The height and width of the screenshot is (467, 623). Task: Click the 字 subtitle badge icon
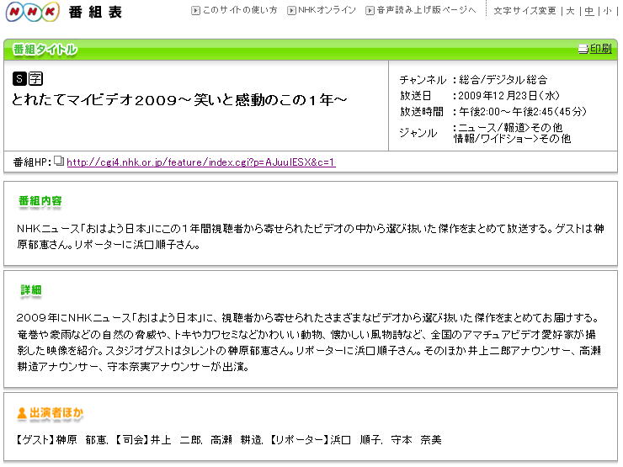coord(35,78)
